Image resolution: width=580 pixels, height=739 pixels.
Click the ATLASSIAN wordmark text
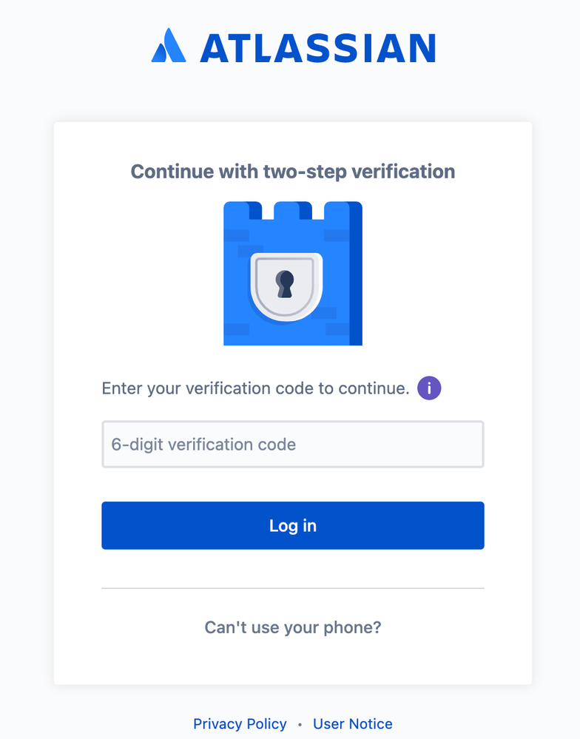(x=318, y=48)
